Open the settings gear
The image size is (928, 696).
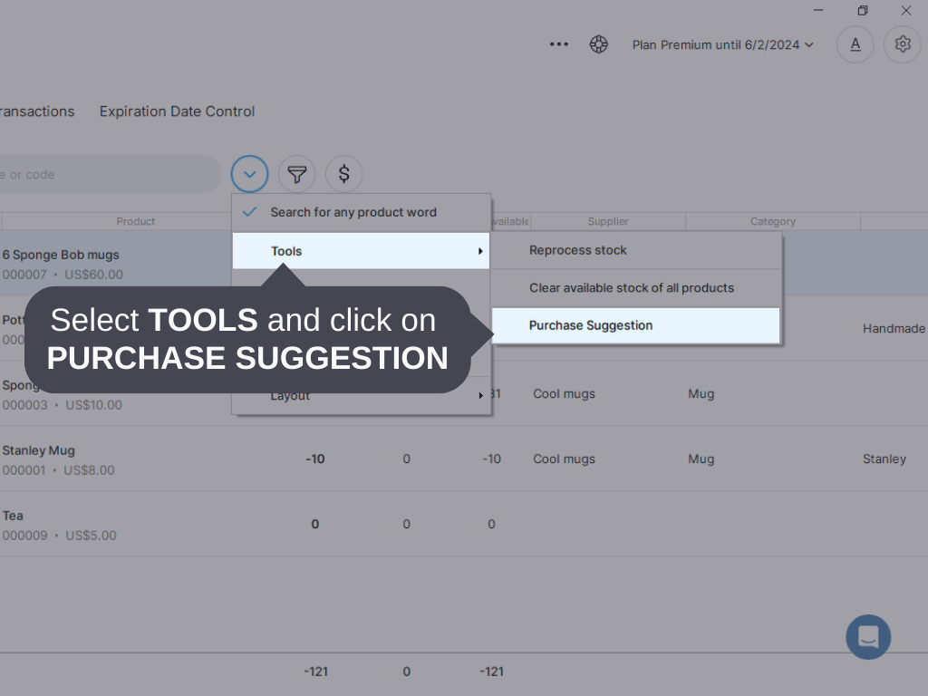click(903, 43)
